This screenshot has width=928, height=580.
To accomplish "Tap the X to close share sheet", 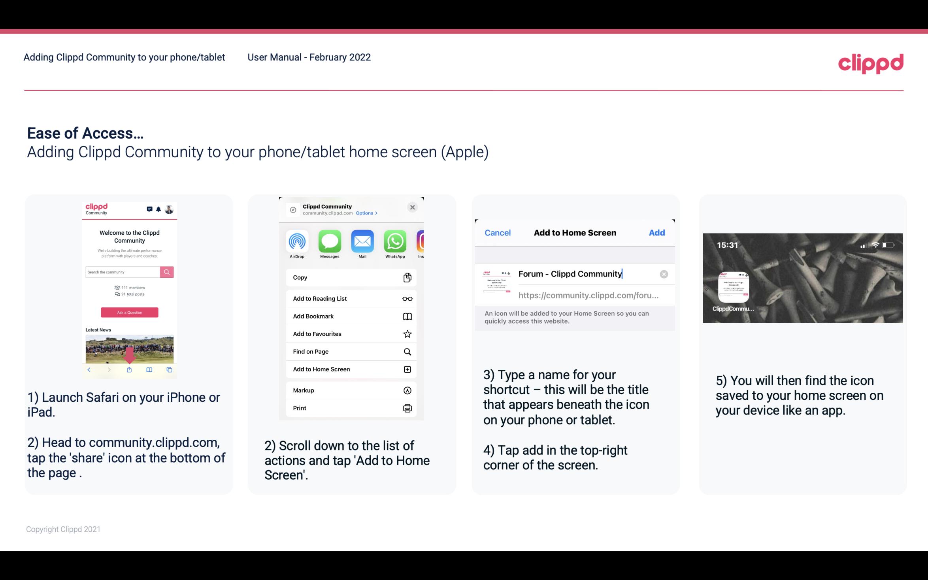I will 413,207.
